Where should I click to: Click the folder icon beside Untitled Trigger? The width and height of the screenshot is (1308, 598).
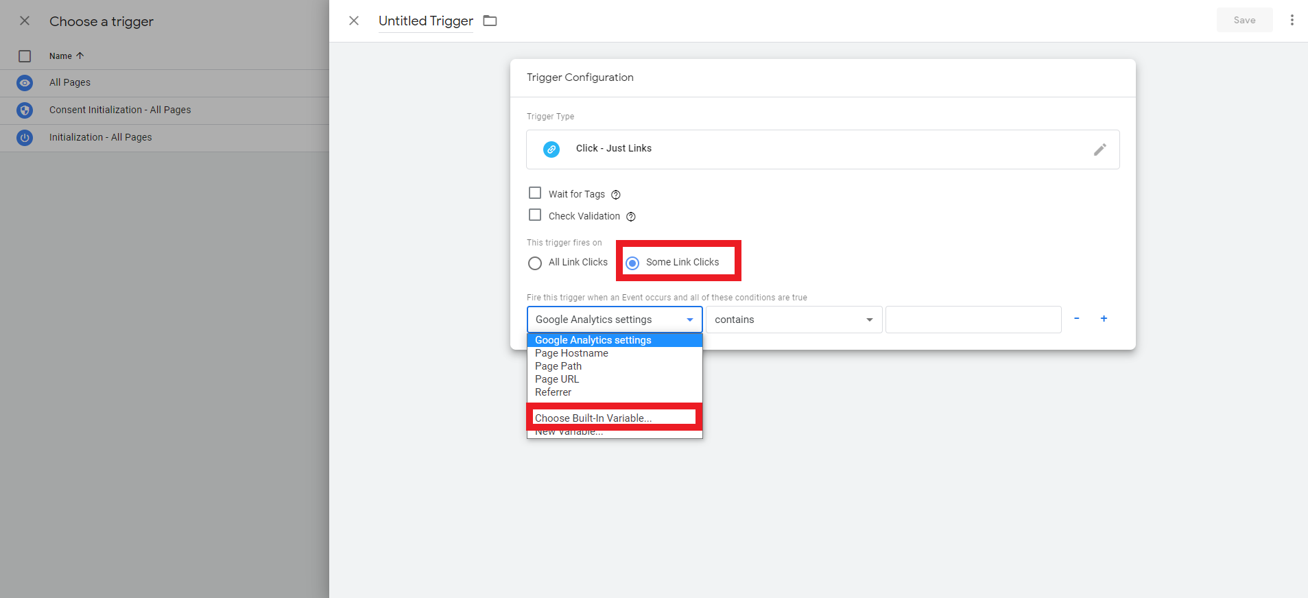pyautogui.click(x=490, y=21)
